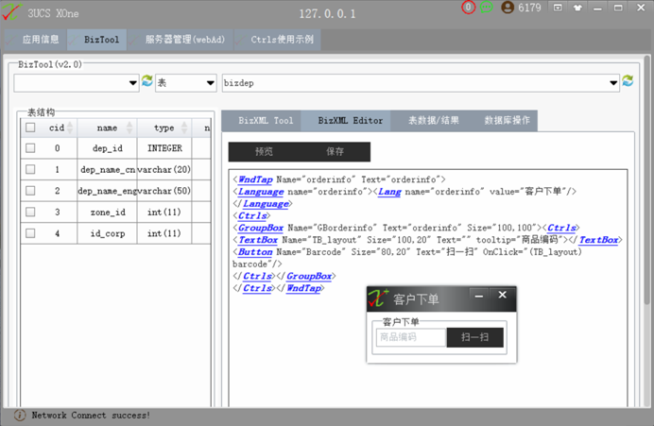Click the 扫一扫 scan button
The height and width of the screenshot is (426, 654).
pyautogui.click(x=474, y=337)
